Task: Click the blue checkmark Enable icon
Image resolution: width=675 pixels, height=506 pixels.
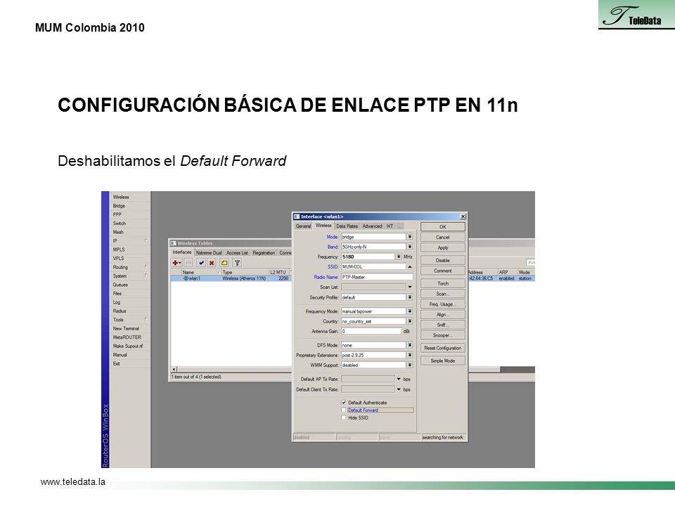Action: pyautogui.click(x=201, y=262)
